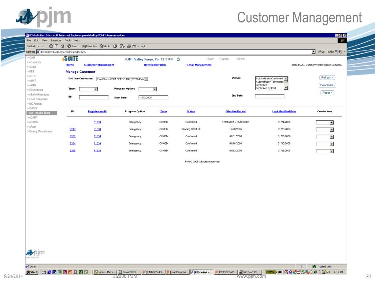Switch to the Inbox - Micro... taskbar window
The image size is (375, 281).
tap(105, 272)
